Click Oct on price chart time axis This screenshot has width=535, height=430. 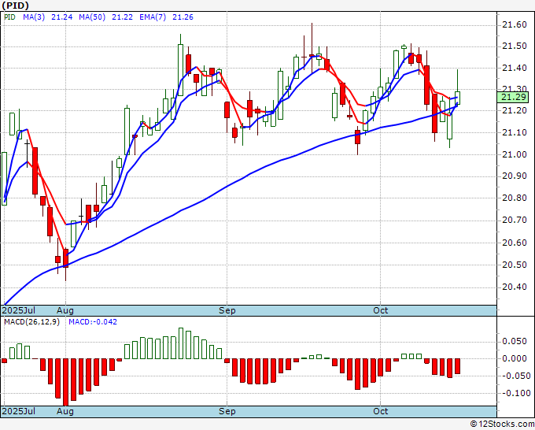381,310
